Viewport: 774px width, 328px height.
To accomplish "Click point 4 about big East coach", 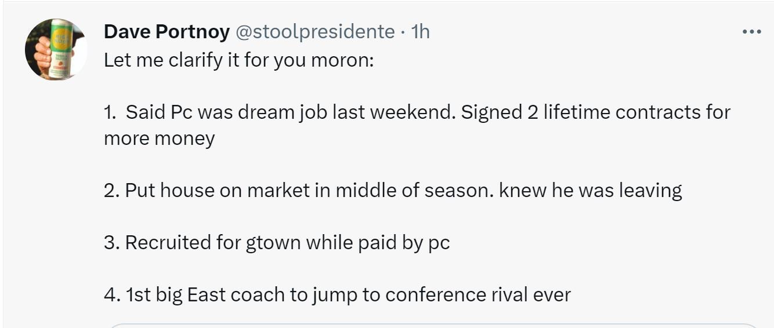I will click(x=337, y=294).
